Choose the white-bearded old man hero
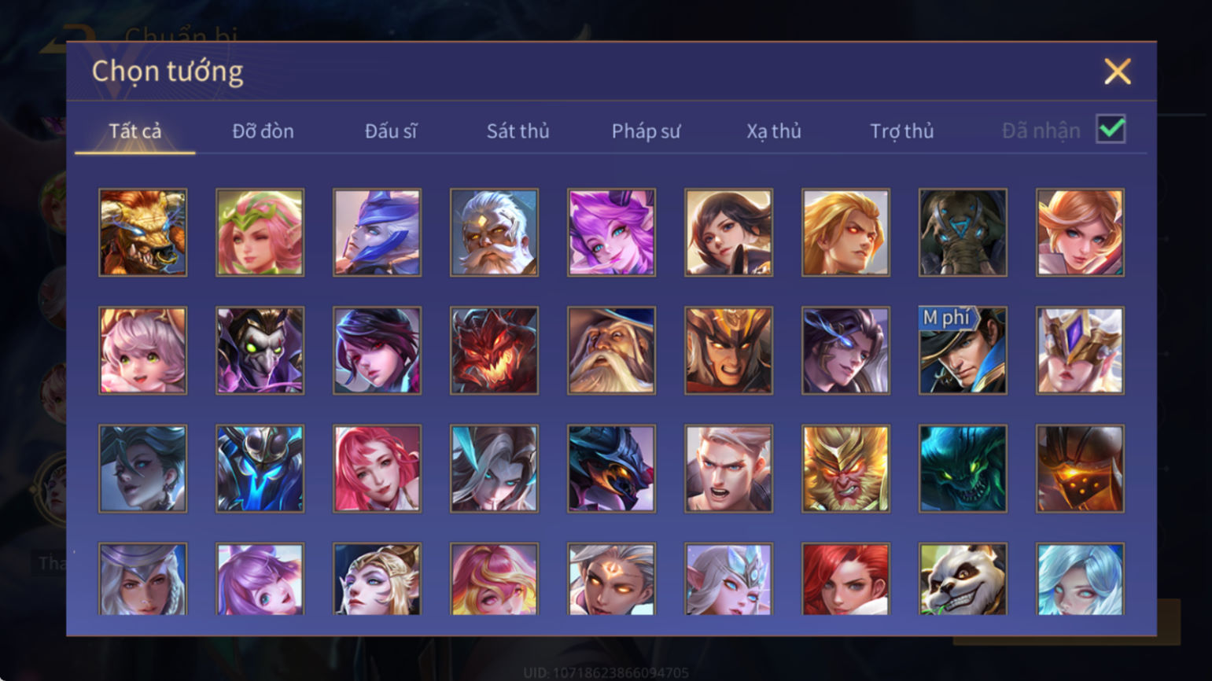The height and width of the screenshot is (681, 1212). click(494, 232)
